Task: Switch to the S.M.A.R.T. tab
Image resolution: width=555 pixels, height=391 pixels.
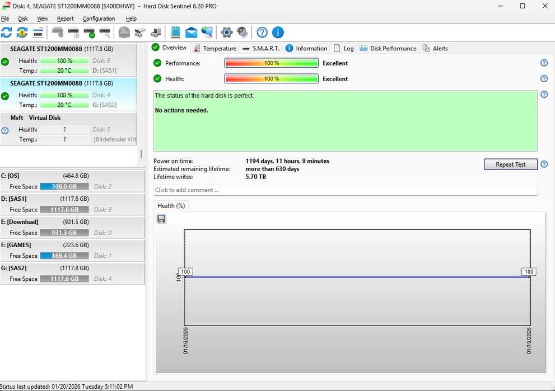Action: tap(261, 49)
